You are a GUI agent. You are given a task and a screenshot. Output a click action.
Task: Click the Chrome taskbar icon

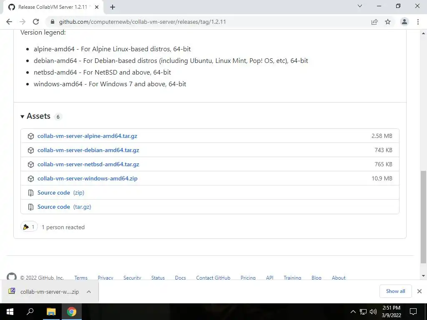click(x=72, y=312)
